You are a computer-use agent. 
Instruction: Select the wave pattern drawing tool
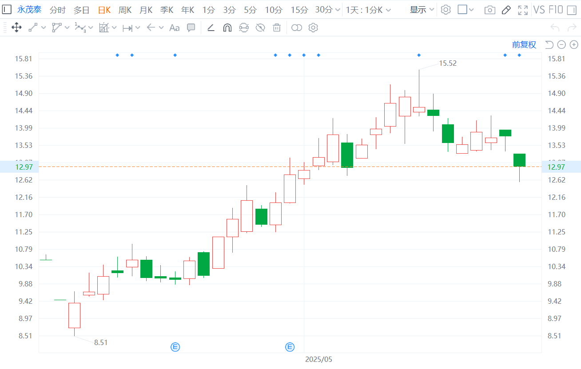tap(80, 28)
